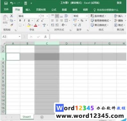The width and height of the screenshot is (127, 121).
Task: Decrease font size with smaller A icon
Action: coord(42,20)
